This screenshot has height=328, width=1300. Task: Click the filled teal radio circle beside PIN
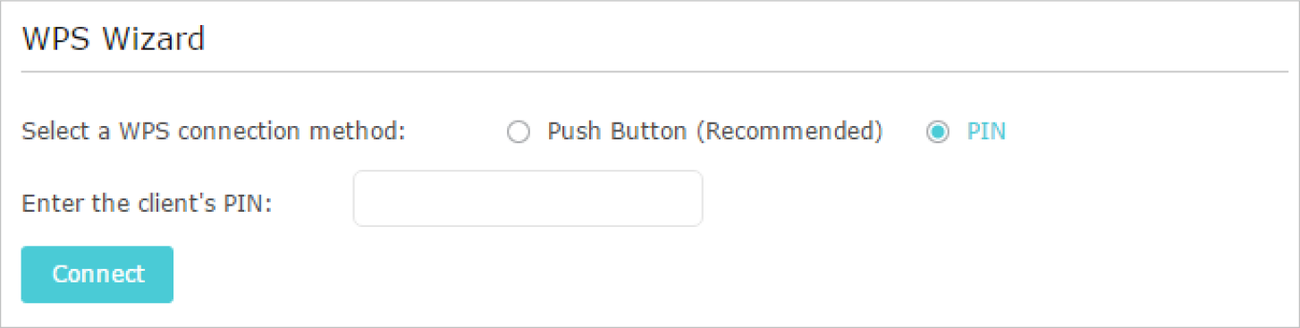[938, 133]
